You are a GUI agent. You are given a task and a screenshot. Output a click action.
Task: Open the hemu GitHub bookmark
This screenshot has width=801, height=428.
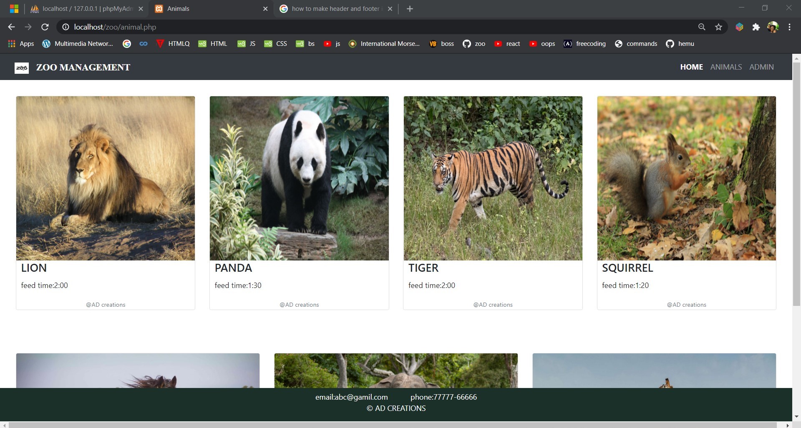tap(680, 43)
